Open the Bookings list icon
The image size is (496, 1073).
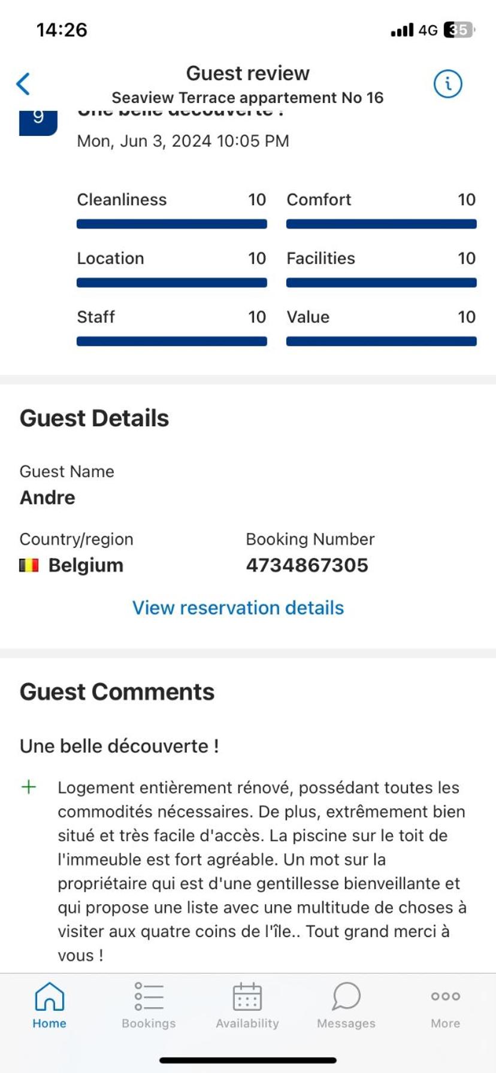click(149, 996)
